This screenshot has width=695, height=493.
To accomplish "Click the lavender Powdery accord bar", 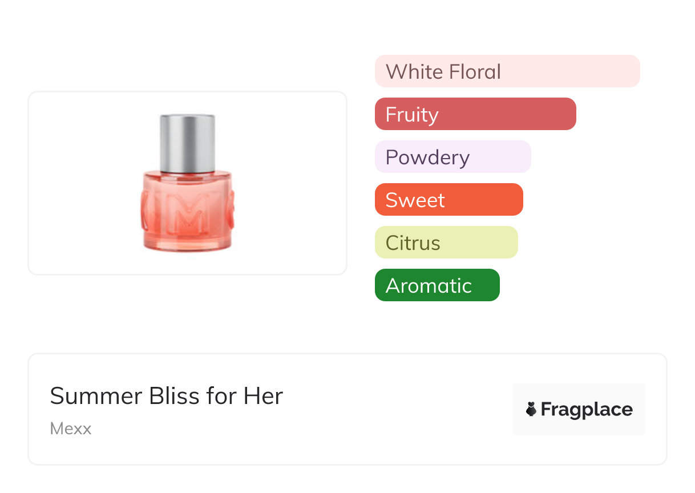I will [x=452, y=157].
